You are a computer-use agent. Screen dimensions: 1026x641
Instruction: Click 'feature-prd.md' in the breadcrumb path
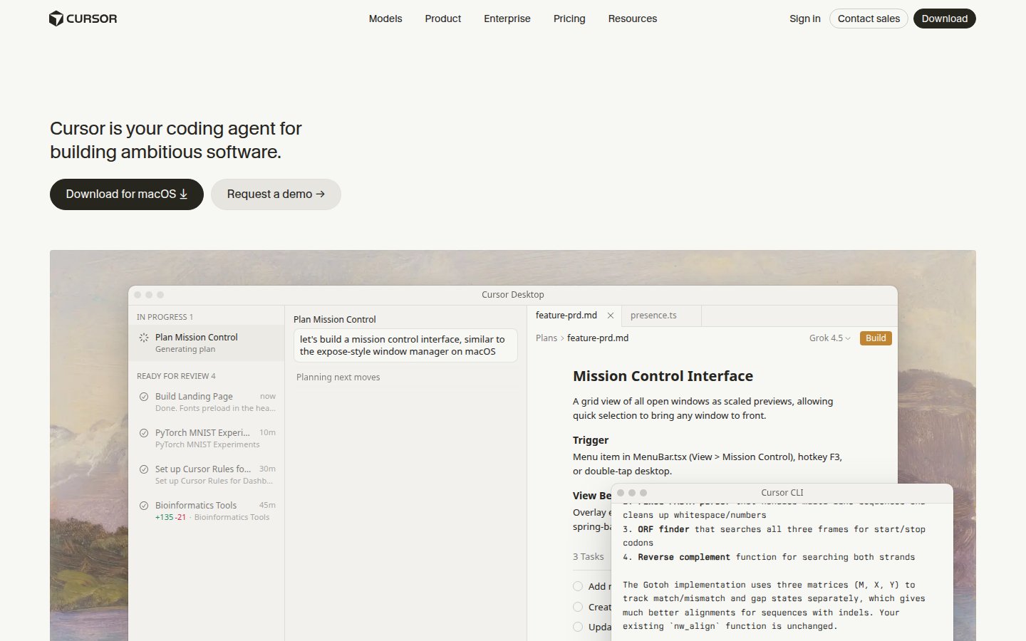click(598, 338)
